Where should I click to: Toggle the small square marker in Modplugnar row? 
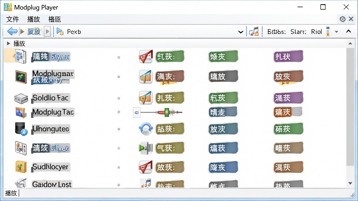(119, 77)
